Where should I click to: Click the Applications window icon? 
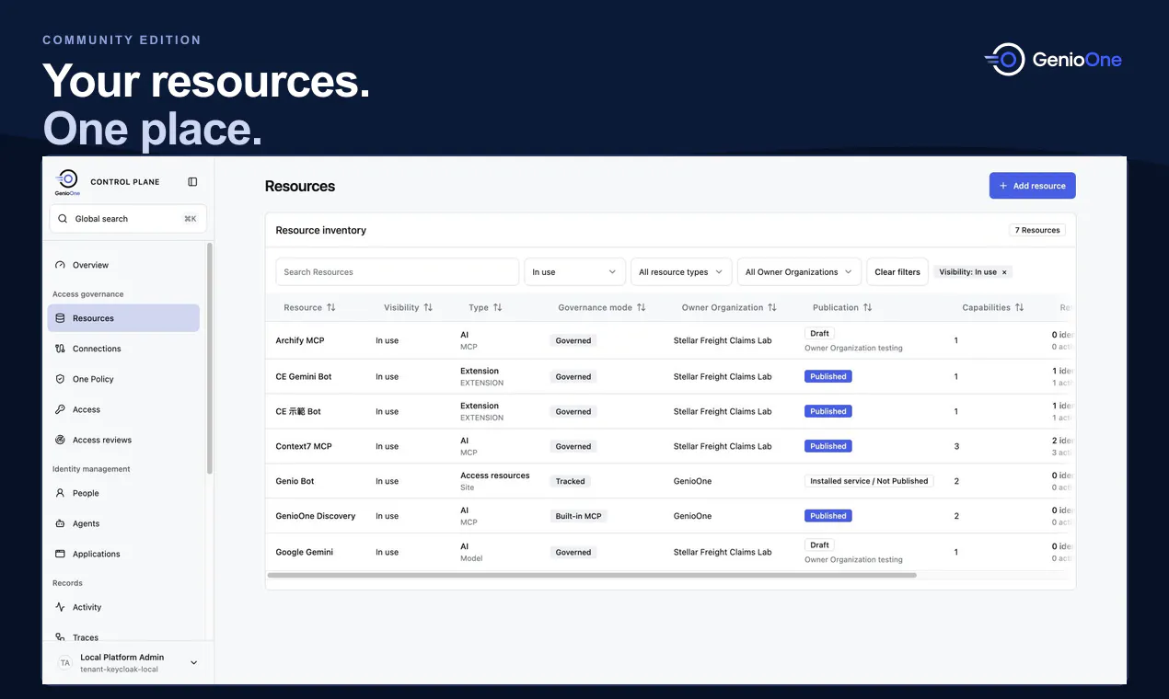(x=60, y=554)
